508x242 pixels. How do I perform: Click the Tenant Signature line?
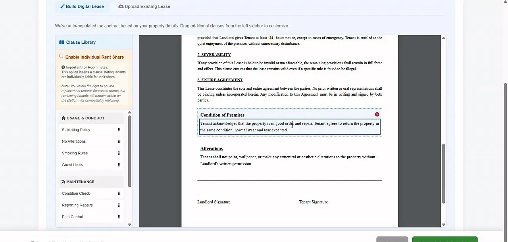[341, 197]
